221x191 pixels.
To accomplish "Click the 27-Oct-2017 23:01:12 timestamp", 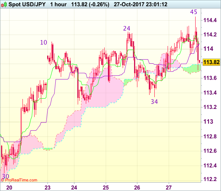I will 141,4.
